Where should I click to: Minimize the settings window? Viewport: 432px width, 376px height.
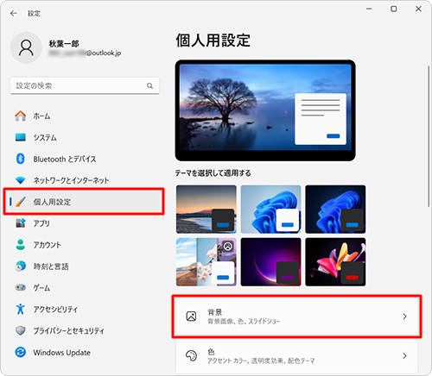(369, 9)
